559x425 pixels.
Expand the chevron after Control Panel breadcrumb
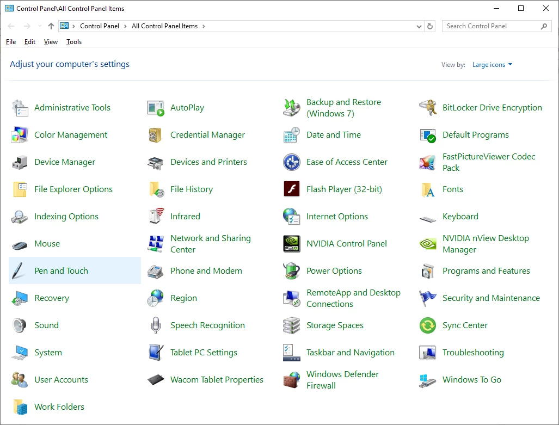(x=125, y=26)
